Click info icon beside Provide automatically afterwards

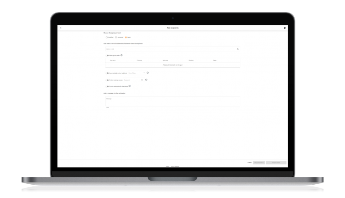(x=129, y=86)
